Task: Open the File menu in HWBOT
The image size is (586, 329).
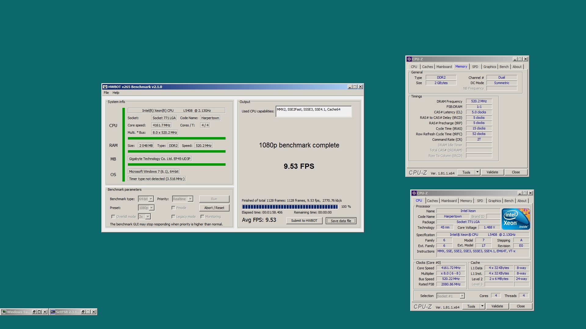Action: pyautogui.click(x=106, y=93)
